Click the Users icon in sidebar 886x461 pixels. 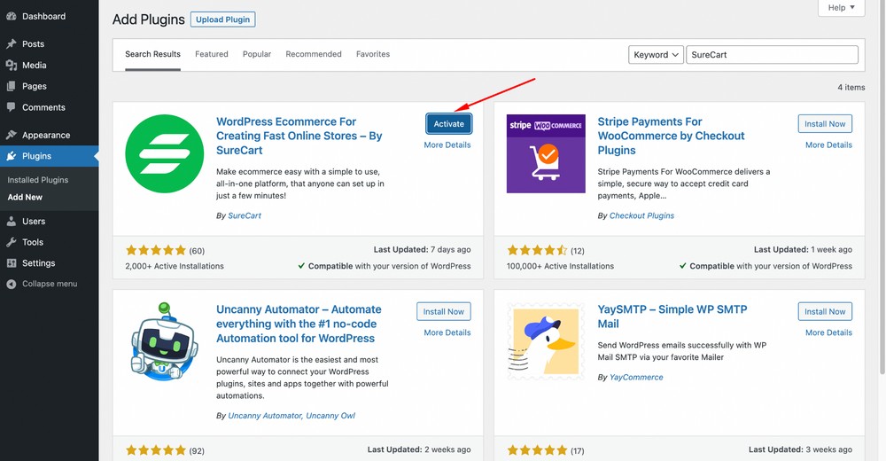point(11,221)
